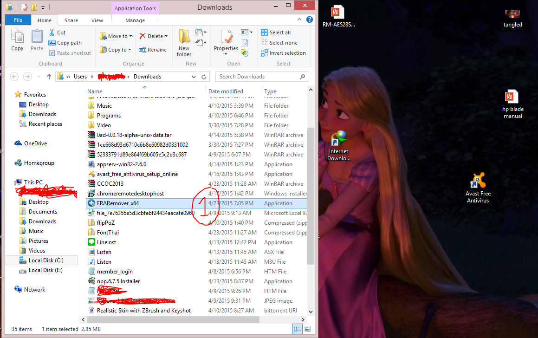The image size is (538, 338).
Task: Click the vertical scrollbar of file list
Action: 311,196
